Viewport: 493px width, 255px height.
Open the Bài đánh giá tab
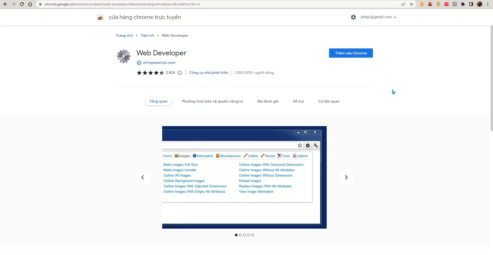pyautogui.click(x=268, y=101)
